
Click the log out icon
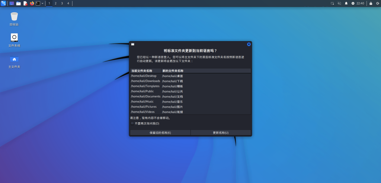point(377,3)
